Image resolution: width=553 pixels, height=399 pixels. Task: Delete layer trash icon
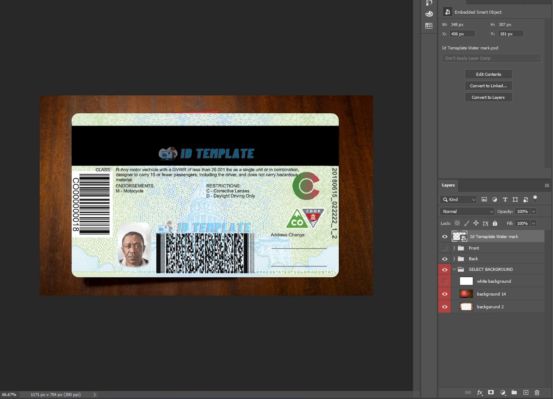[x=537, y=393]
